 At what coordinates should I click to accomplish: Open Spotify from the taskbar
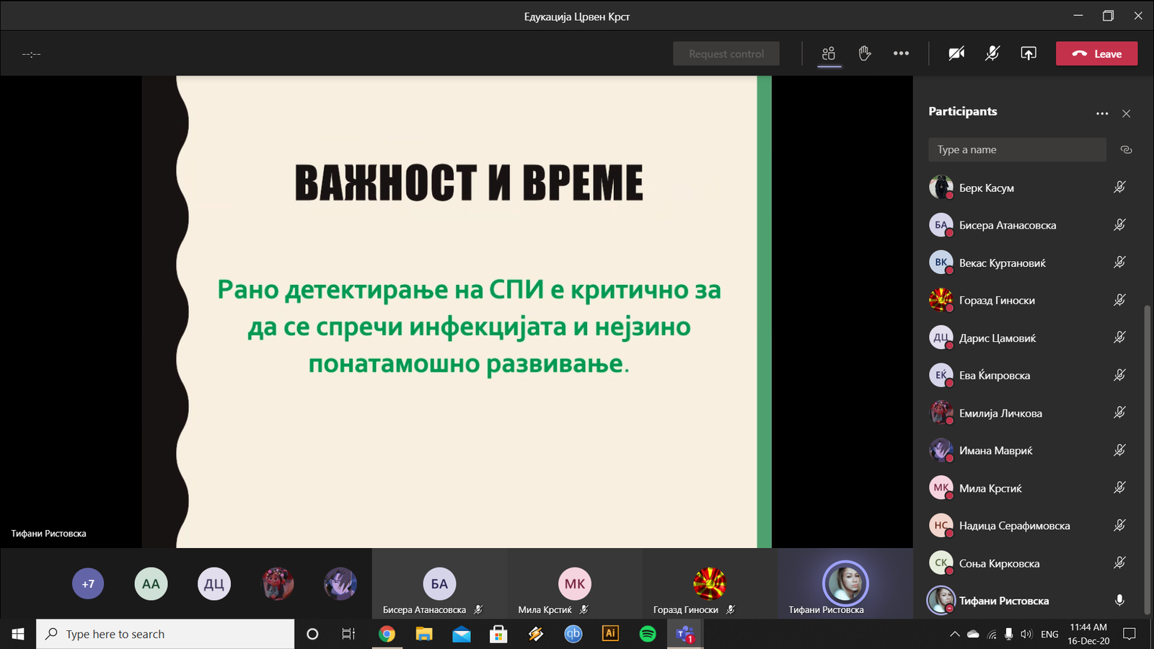(x=648, y=634)
